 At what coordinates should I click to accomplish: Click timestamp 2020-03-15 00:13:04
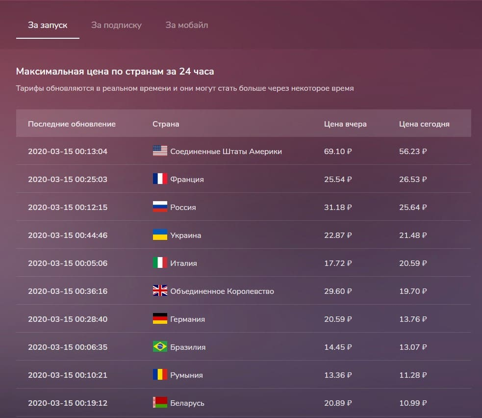[68, 151]
